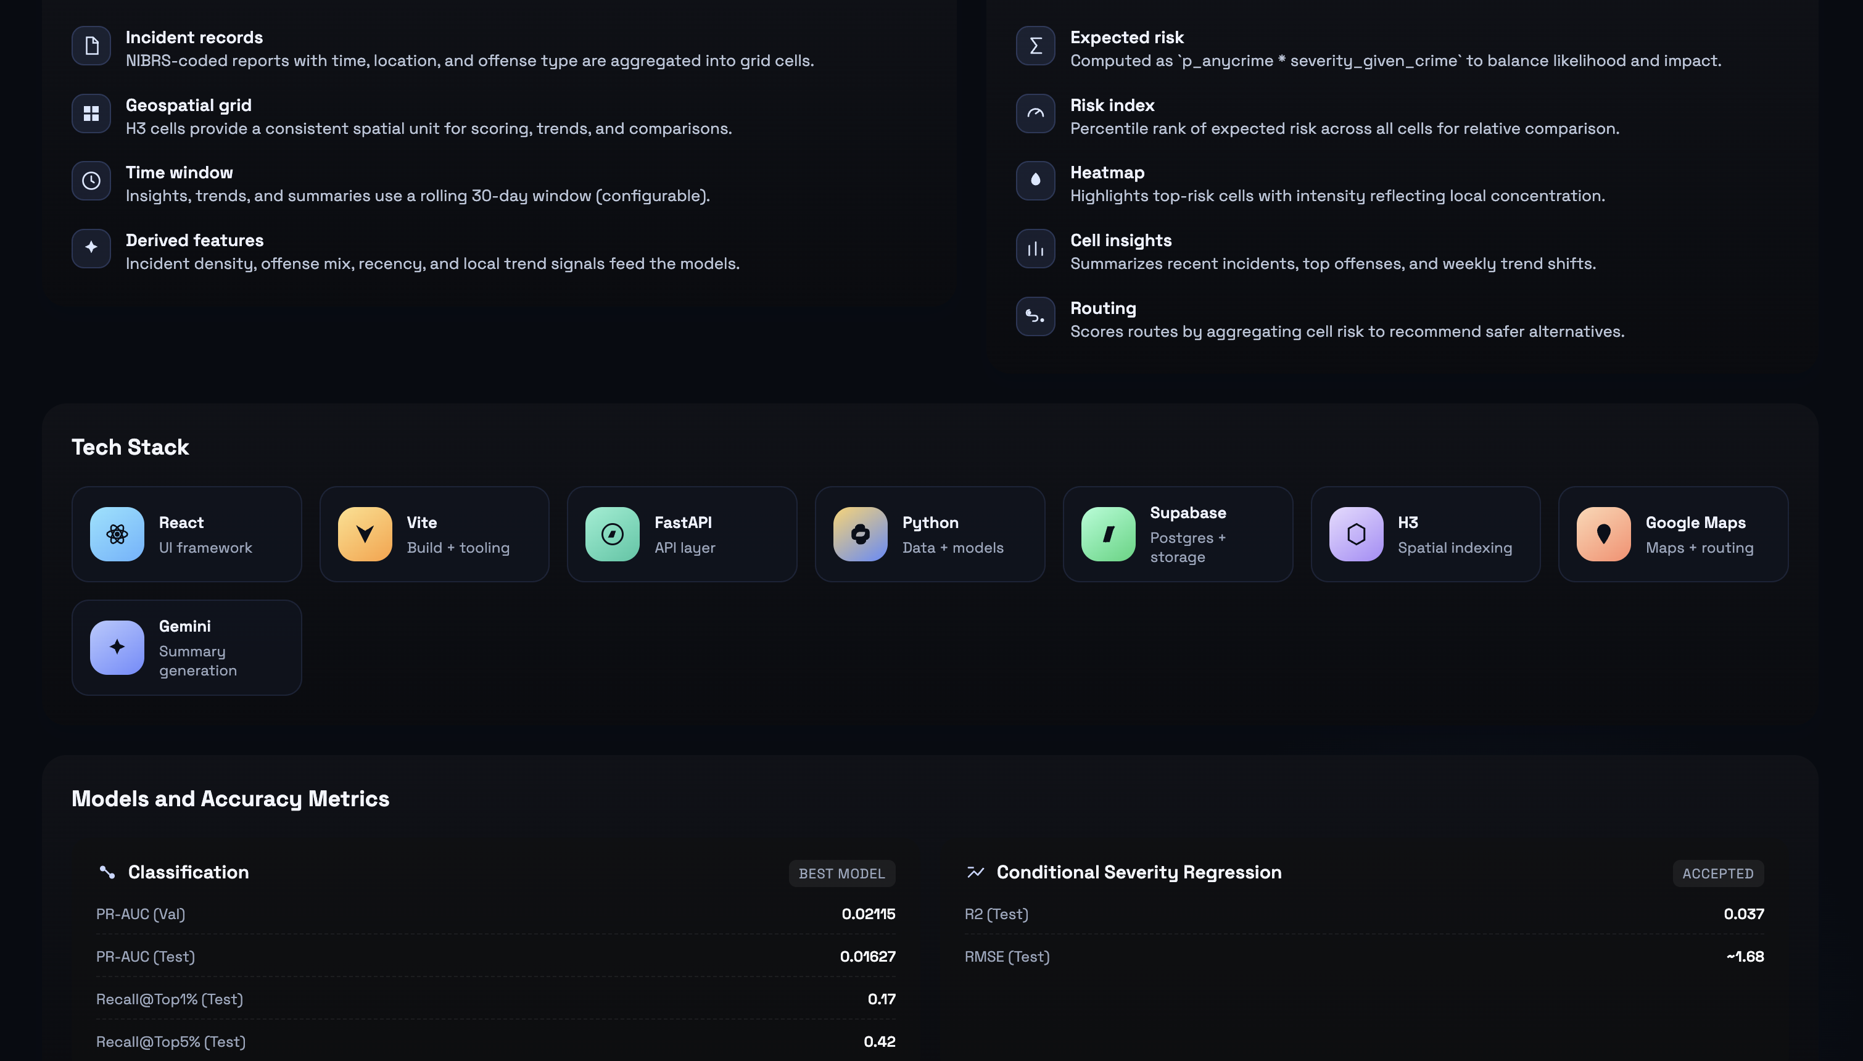
Task: Click the Supabase green icon
Action: coord(1107,534)
